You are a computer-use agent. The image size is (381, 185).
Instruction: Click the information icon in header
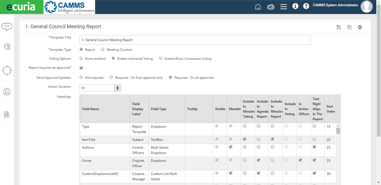tap(295, 6)
